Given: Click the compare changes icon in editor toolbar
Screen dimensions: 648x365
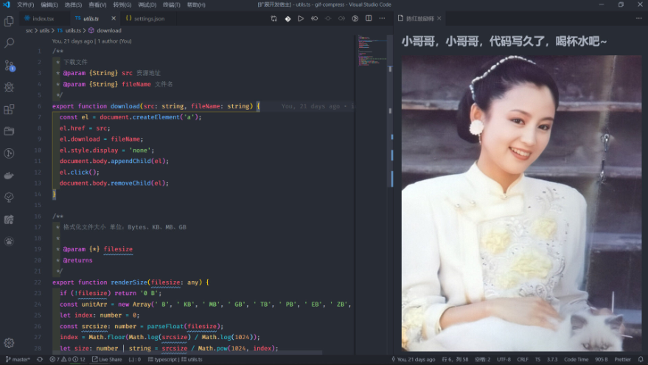Looking at the screenshot, I should click(274, 18).
